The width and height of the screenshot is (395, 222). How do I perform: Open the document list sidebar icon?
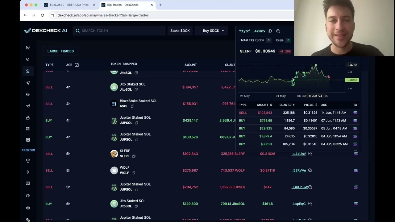(x=28, y=140)
